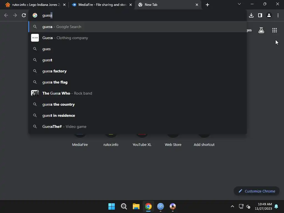Select 'GuessThe# - Video game' suggestion
The image size is (284, 213).
[138, 126]
